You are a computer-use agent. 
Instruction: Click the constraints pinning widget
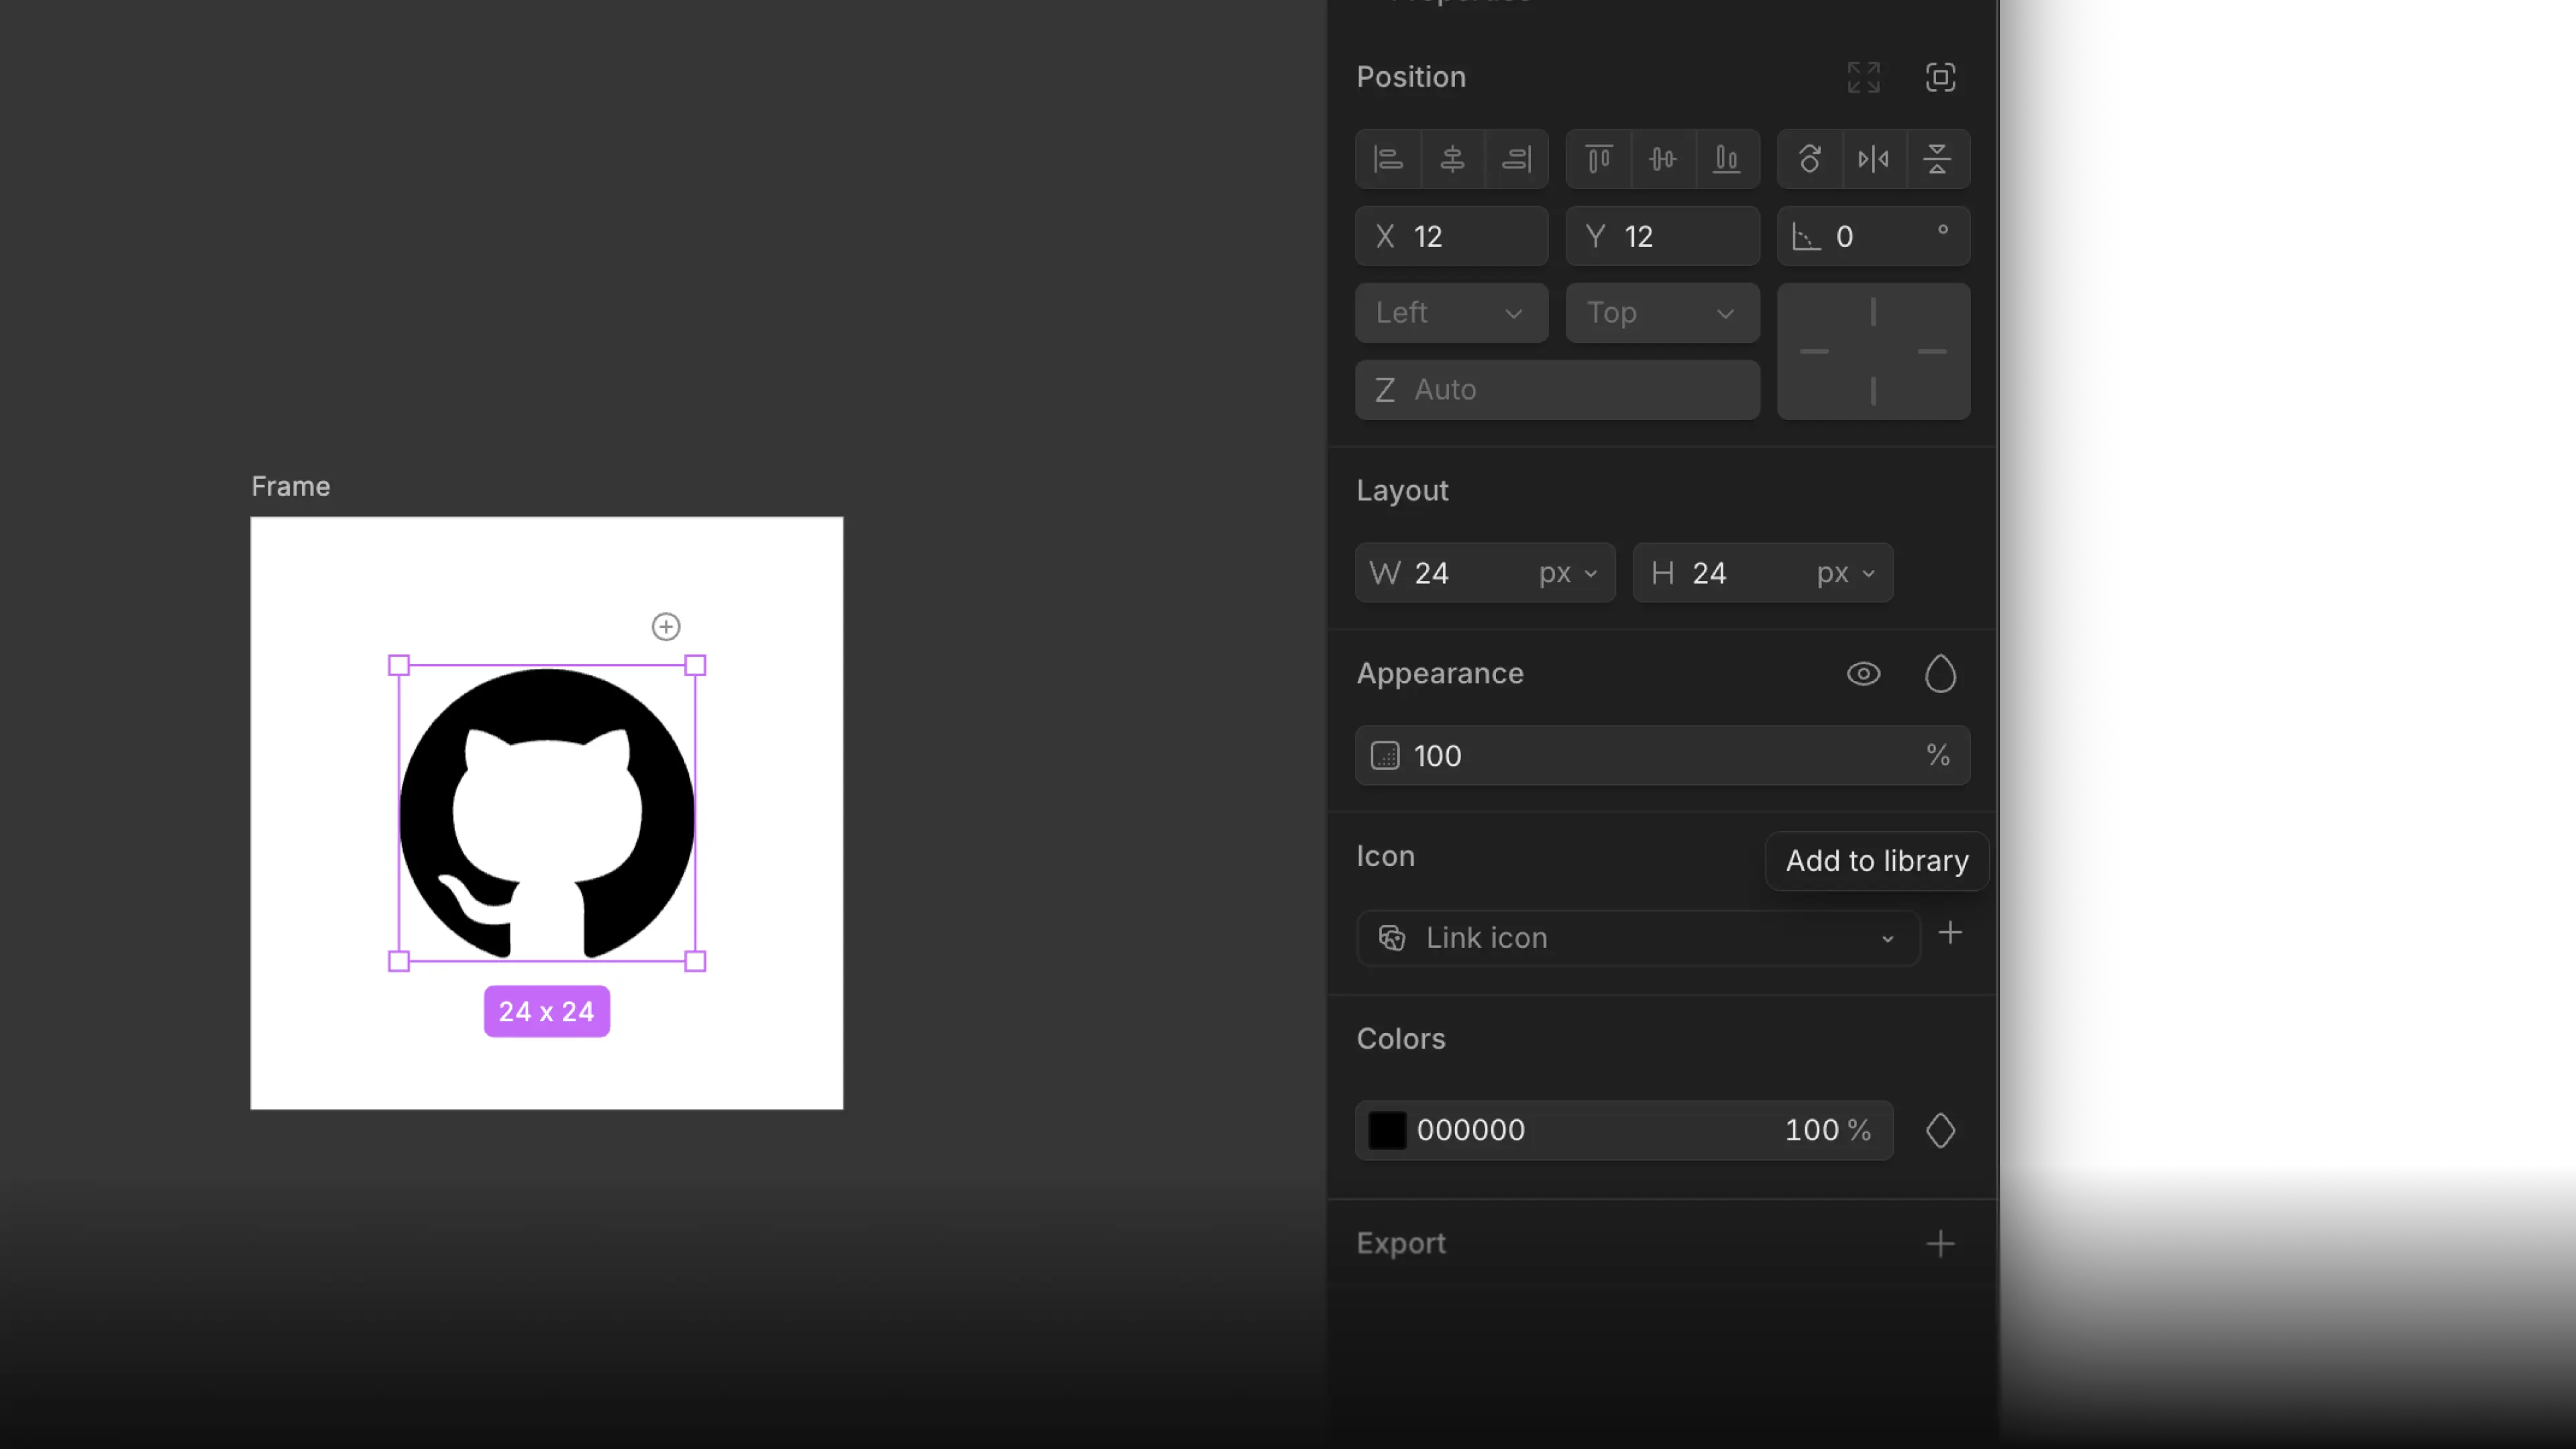click(1874, 351)
